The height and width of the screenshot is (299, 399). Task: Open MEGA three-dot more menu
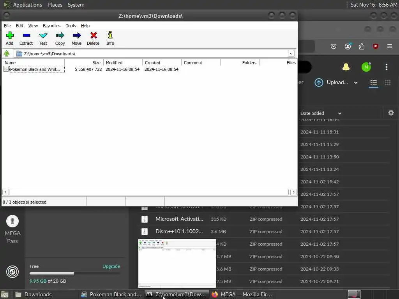click(x=387, y=67)
